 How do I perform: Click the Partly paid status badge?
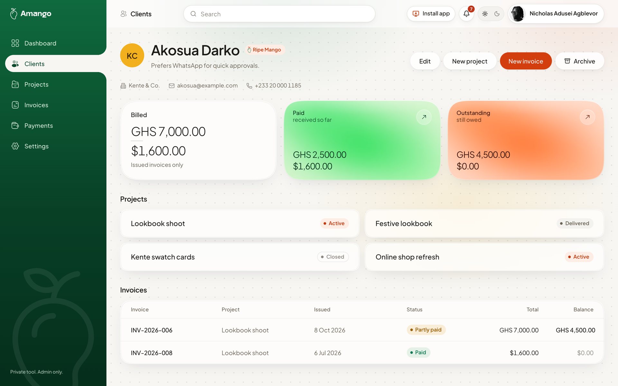[426, 330]
